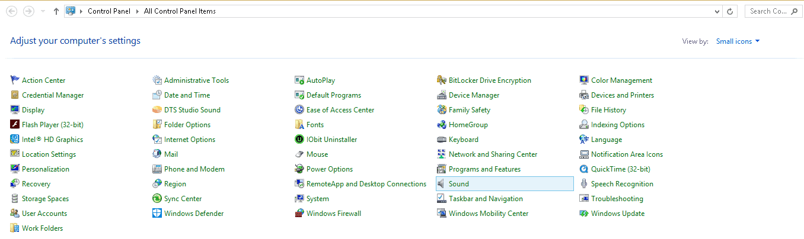The height and width of the screenshot is (239, 804).
Task: Open the Keyboard icon
Action: 442,139
